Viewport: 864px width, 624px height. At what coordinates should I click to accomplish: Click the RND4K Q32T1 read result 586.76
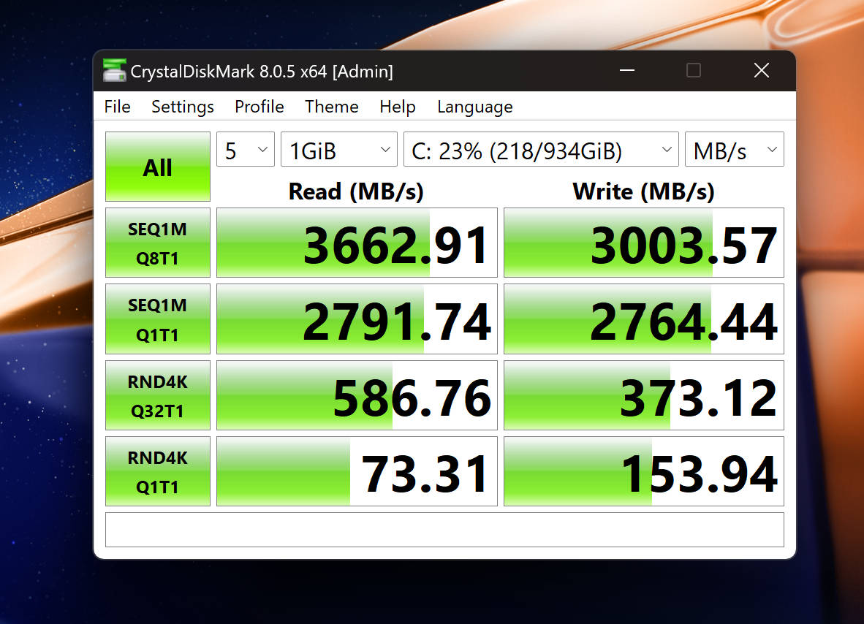pos(357,395)
